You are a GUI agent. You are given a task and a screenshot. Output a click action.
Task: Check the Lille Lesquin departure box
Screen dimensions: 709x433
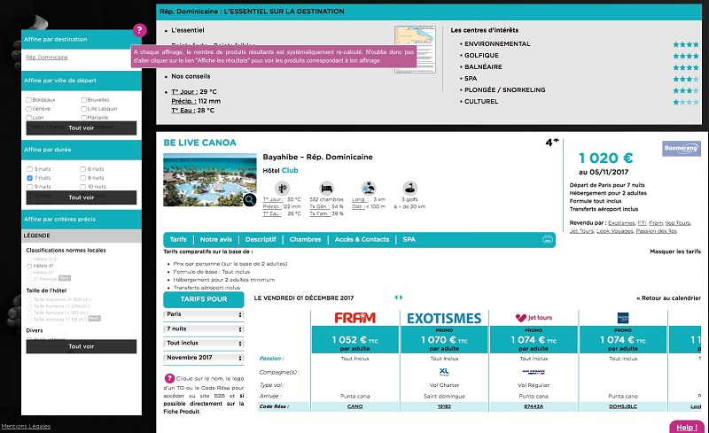(x=83, y=109)
